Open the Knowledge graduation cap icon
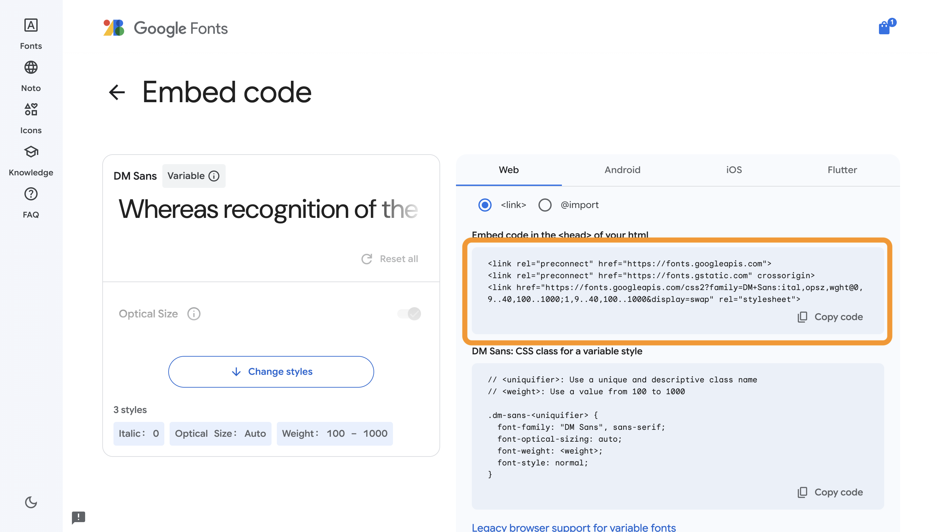The height and width of the screenshot is (532, 939). (x=31, y=152)
